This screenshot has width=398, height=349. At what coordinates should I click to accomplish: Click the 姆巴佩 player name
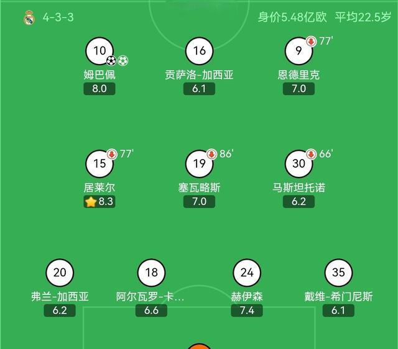click(x=99, y=75)
